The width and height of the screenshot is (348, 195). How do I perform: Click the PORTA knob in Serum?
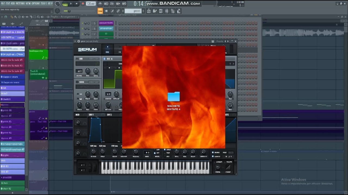[218, 167]
